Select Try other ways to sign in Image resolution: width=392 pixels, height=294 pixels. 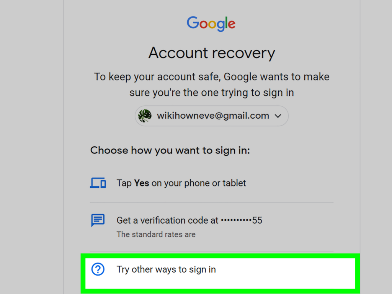pyautogui.click(x=220, y=273)
